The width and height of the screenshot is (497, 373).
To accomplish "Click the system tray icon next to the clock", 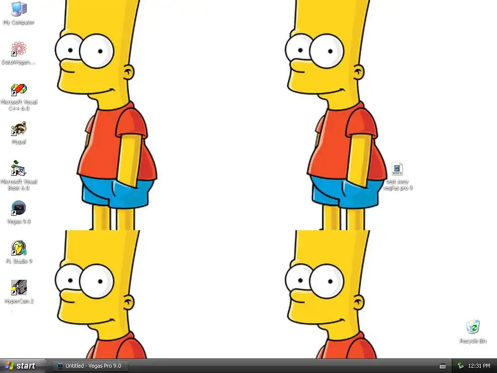I will click(x=461, y=366).
